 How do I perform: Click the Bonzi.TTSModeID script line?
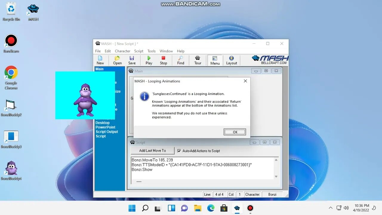click(x=192, y=165)
